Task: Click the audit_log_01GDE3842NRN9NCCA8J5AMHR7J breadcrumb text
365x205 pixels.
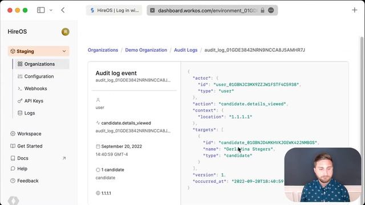Action: click(x=255, y=50)
